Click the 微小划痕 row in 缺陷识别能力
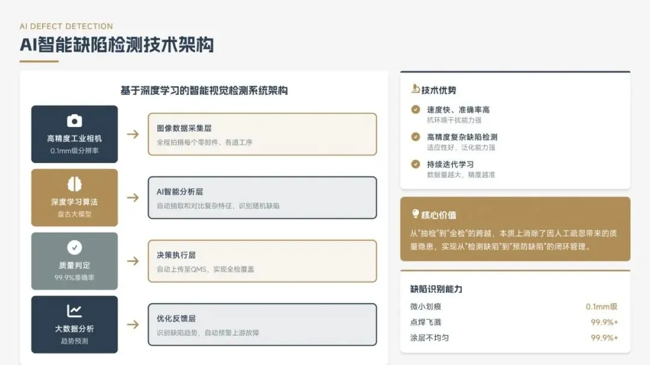 coord(514,307)
